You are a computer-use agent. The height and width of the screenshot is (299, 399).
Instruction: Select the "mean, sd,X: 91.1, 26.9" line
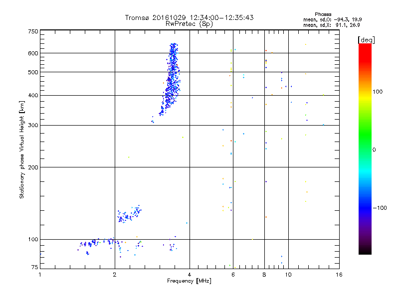[331, 25]
